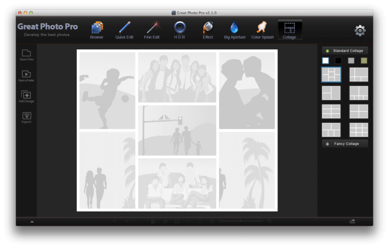
Task: Click the back arrow in the bottom bar
Action: point(115,221)
